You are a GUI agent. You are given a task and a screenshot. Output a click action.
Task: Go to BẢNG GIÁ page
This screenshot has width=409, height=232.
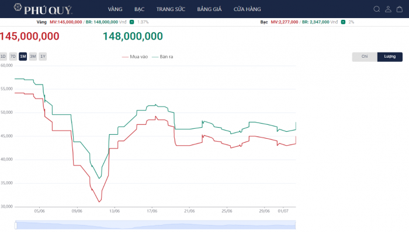(x=209, y=9)
